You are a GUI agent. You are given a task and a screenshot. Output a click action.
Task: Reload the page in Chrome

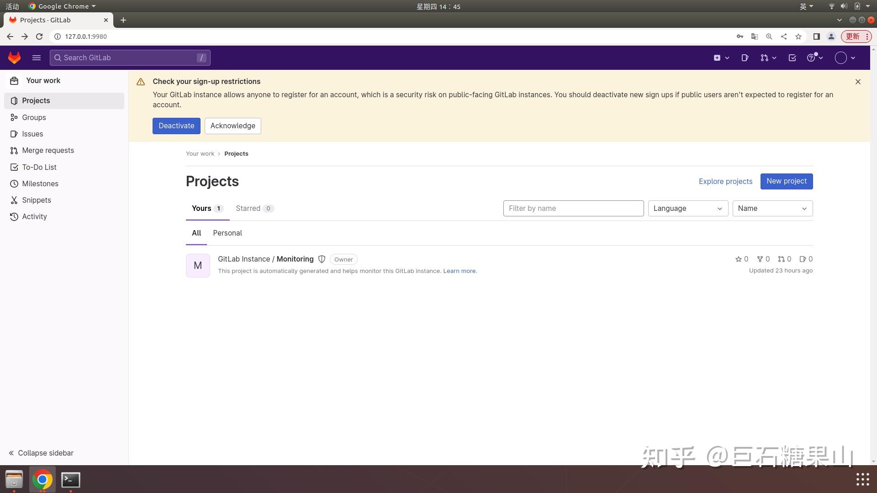39,37
